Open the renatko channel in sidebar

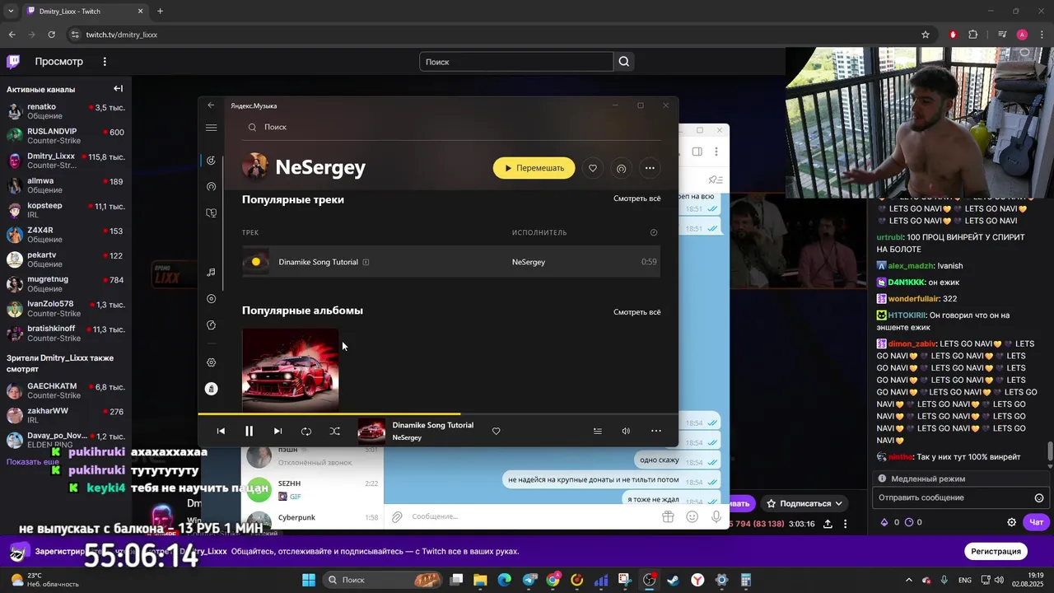click(66, 112)
